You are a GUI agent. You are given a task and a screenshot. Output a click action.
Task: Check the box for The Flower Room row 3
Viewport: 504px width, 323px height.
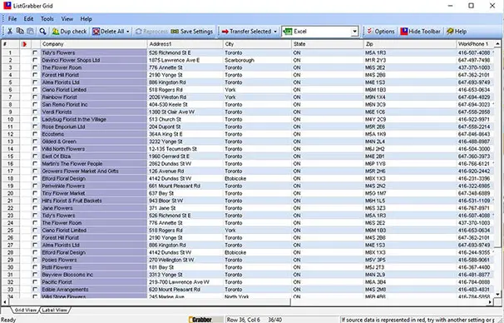tap(35, 67)
